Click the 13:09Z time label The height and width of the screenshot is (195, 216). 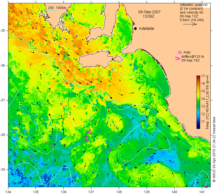[148, 16]
